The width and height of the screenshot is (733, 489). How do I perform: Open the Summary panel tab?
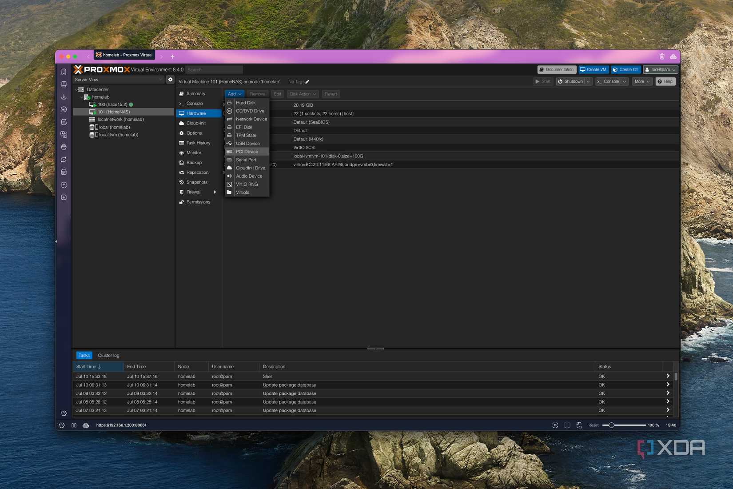click(196, 94)
